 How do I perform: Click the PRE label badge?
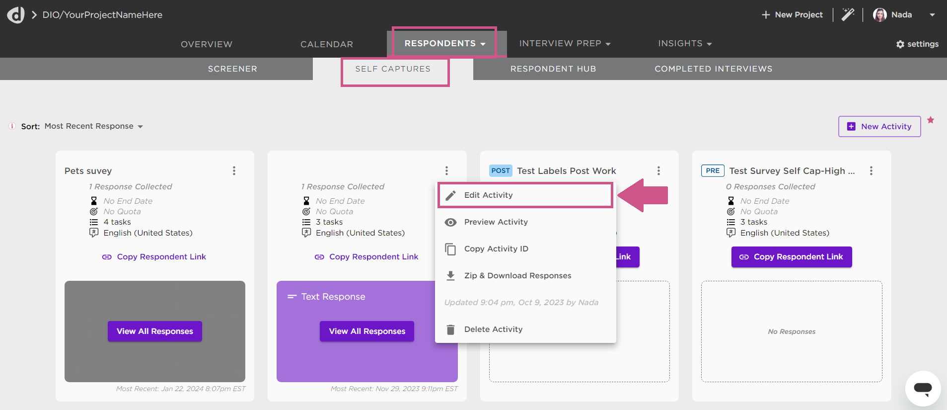tap(713, 170)
